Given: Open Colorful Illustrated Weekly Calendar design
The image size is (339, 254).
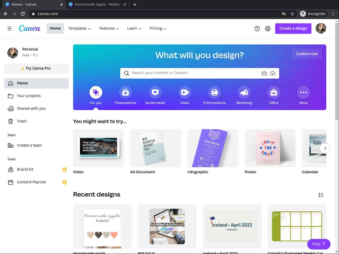Looking at the screenshot, I should coord(297,227).
